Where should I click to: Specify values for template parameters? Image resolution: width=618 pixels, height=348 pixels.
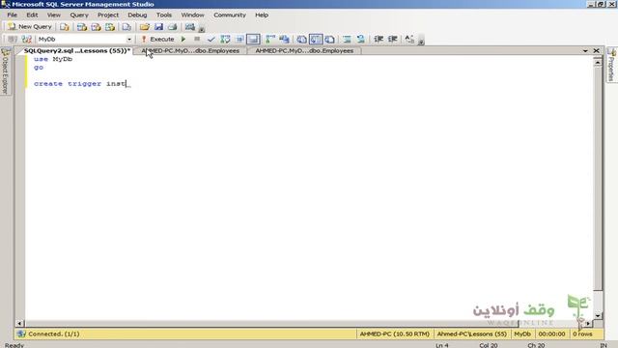pos(409,39)
